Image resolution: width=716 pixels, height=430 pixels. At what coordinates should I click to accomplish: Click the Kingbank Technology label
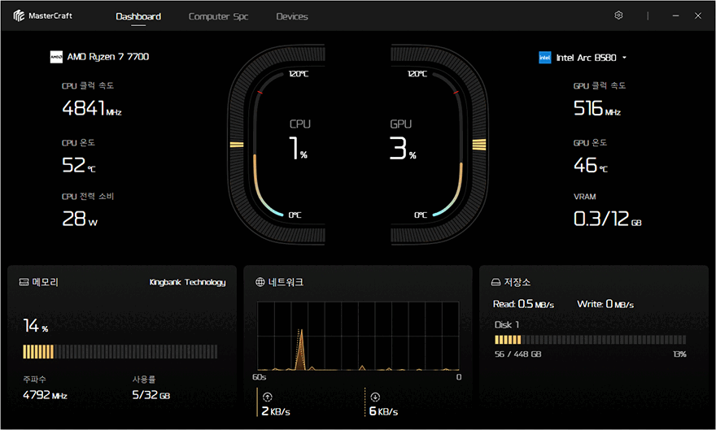(x=188, y=282)
